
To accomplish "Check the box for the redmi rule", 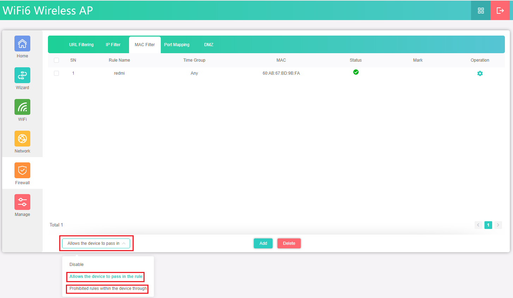I will (x=56, y=73).
